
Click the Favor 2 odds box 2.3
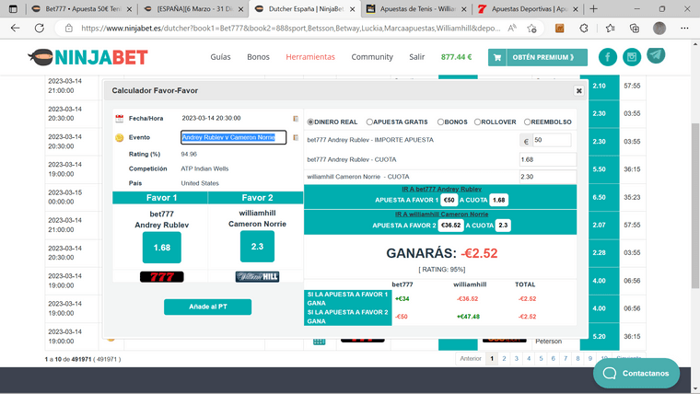[257, 247]
